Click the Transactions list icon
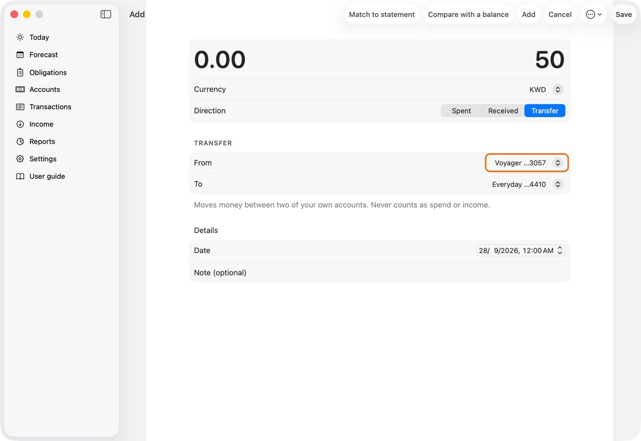The image size is (641, 441). click(x=20, y=106)
